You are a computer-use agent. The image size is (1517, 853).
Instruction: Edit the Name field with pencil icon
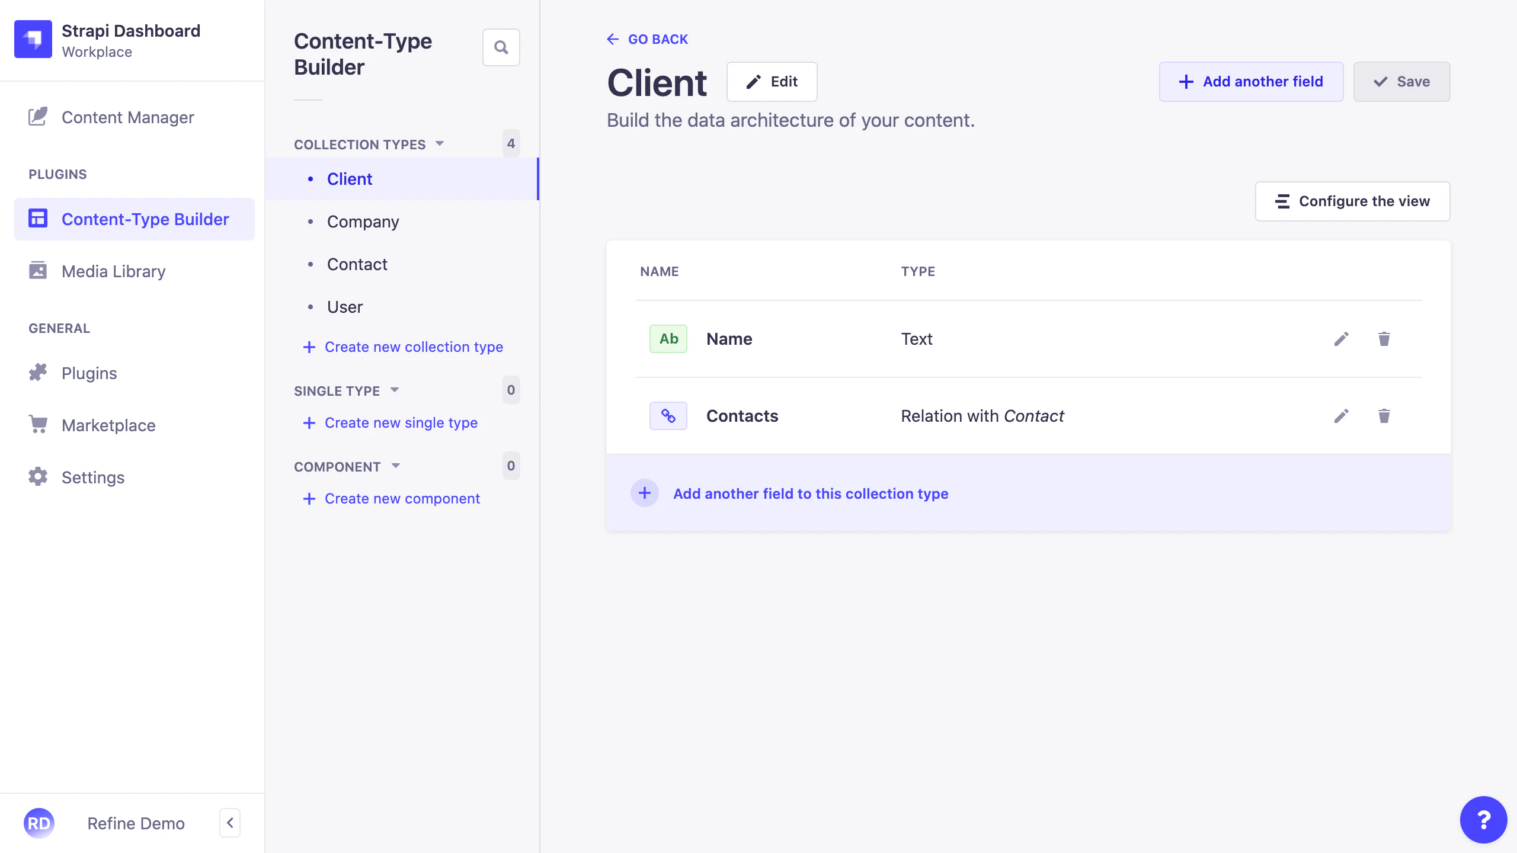click(x=1342, y=339)
